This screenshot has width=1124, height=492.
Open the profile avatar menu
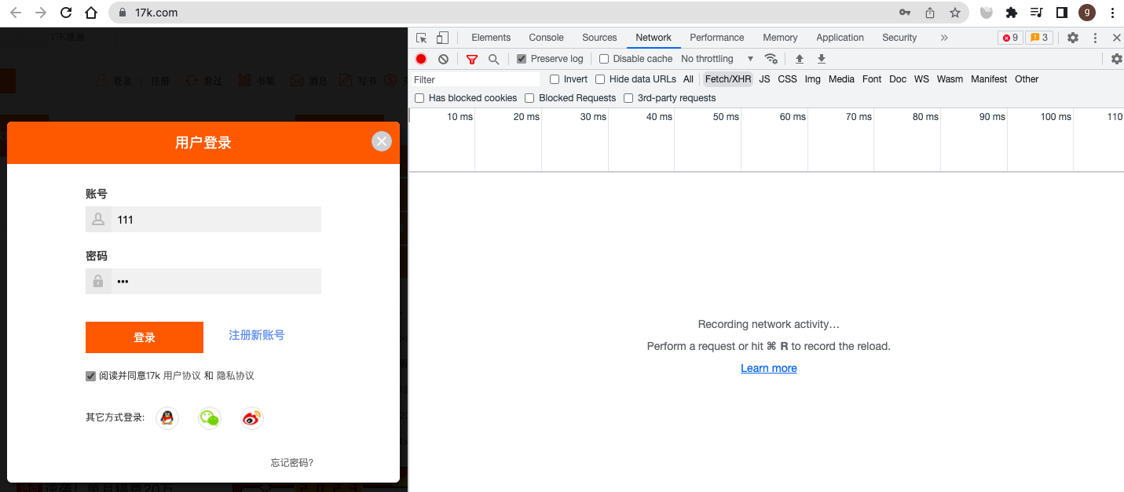tap(1087, 13)
